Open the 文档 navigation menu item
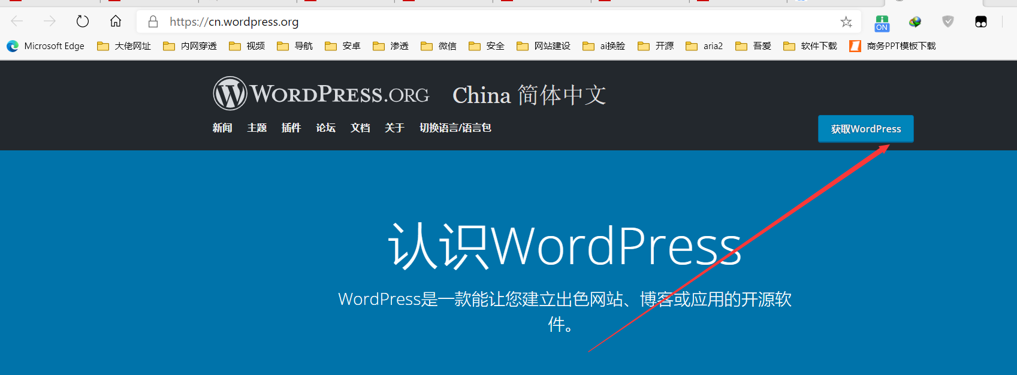 [x=360, y=128]
